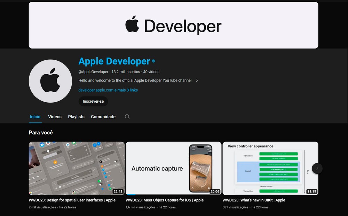Image resolution: width=348 pixels, height=216 pixels.
Task: Switch to the Vídeos tab
Action: (x=55, y=117)
